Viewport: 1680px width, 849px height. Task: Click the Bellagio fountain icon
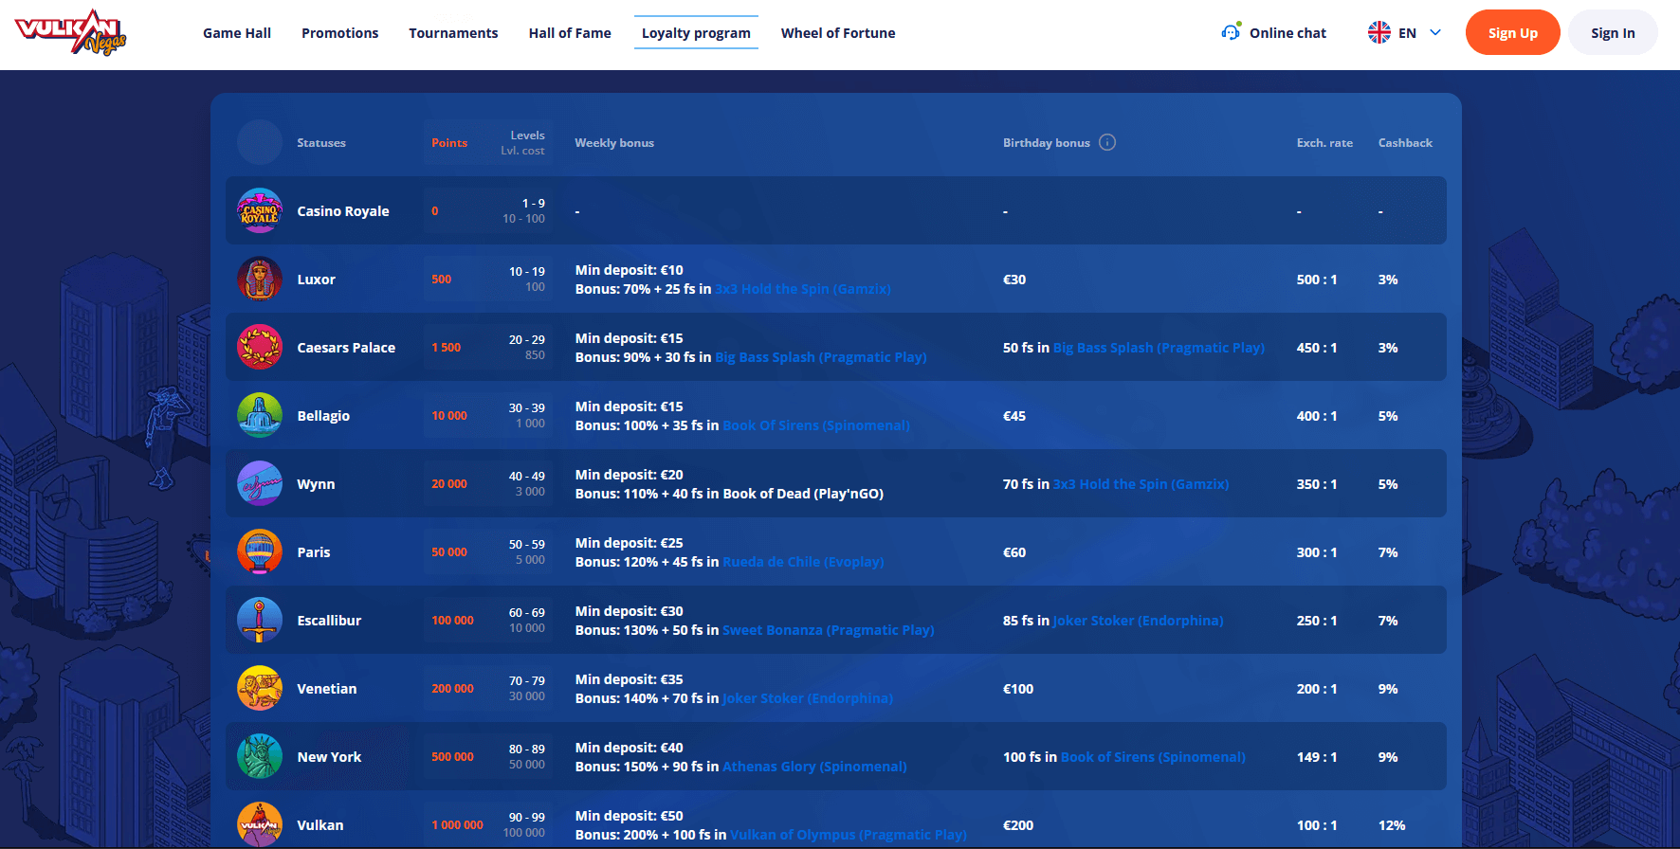coord(260,415)
